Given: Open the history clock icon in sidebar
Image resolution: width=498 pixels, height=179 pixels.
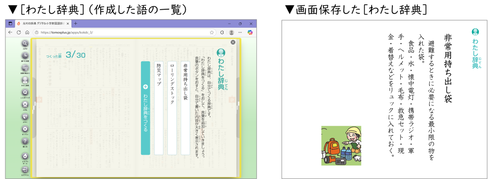Looking at the screenshot, I should pos(25,56).
